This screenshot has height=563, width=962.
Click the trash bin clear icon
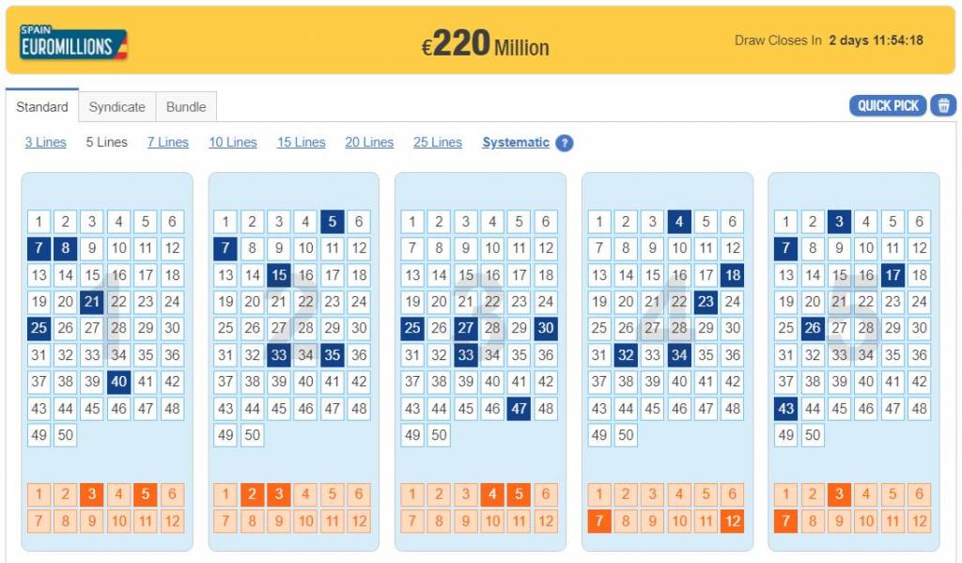coord(943,105)
